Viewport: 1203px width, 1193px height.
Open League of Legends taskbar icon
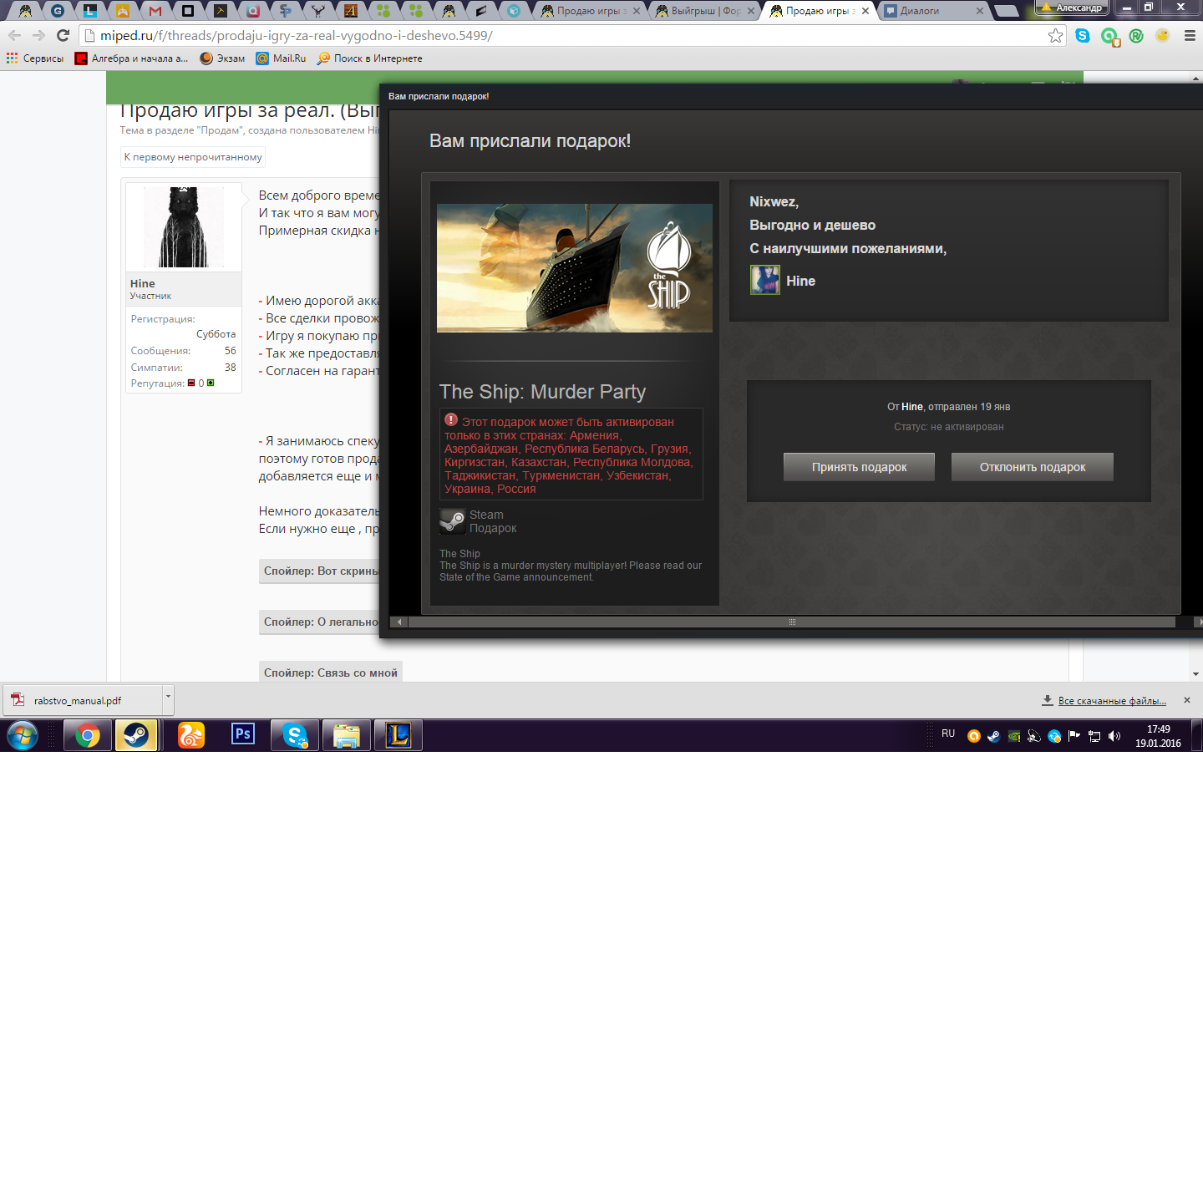tap(398, 735)
